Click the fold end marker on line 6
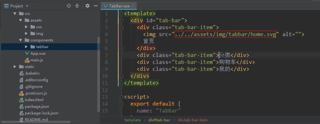 122,48
